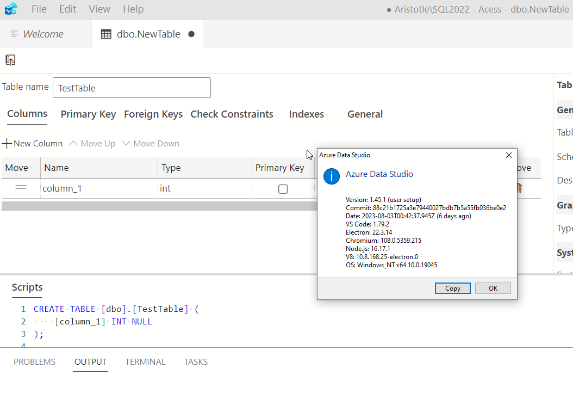Switch to the TERMINAL tab
This screenshot has width=573, height=405.
pos(145,361)
